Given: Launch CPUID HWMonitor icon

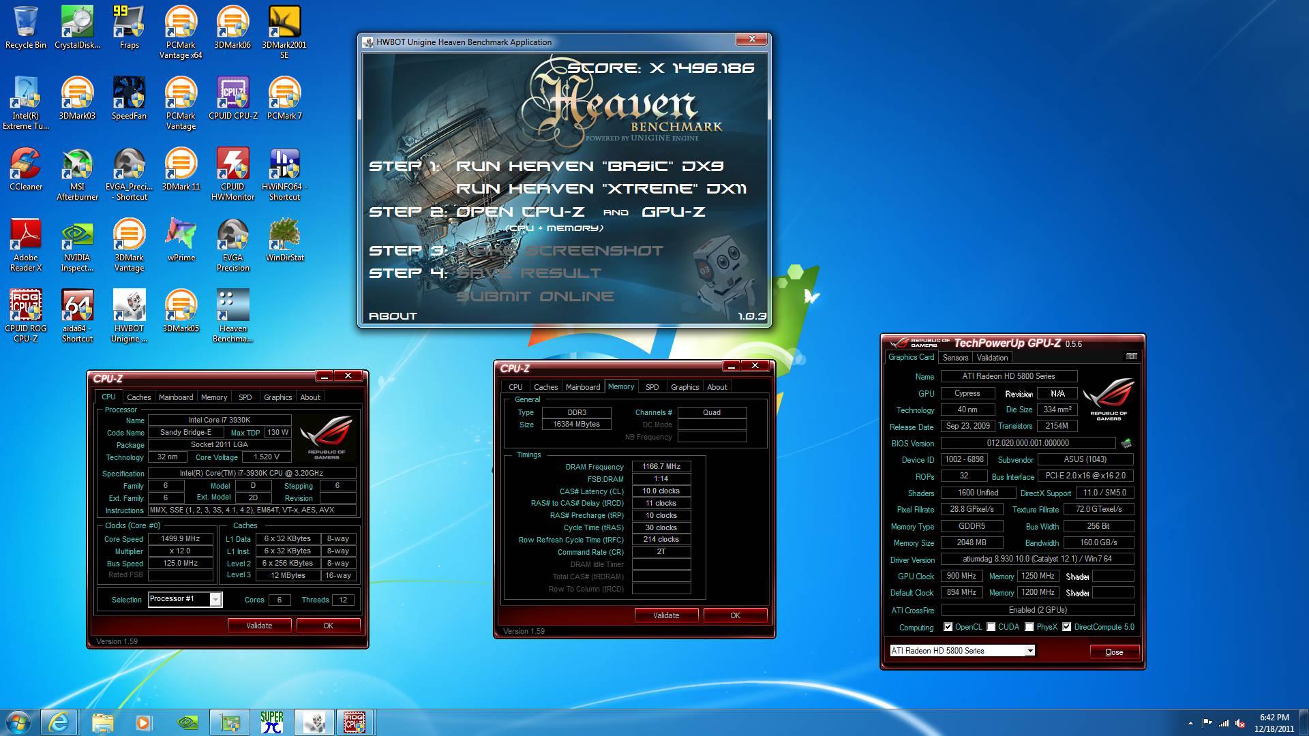Looking at the screenshot, I should point(232,174).
